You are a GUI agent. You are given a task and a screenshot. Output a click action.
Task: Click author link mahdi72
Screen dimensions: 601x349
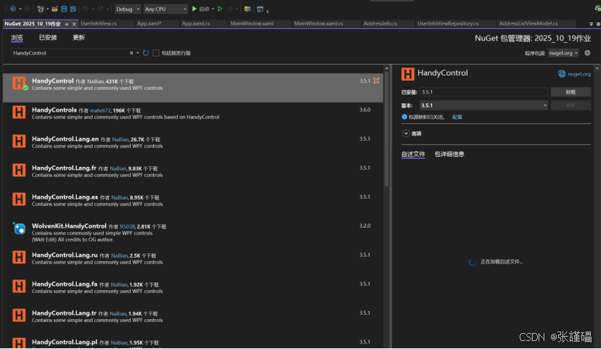pos(99,110)
